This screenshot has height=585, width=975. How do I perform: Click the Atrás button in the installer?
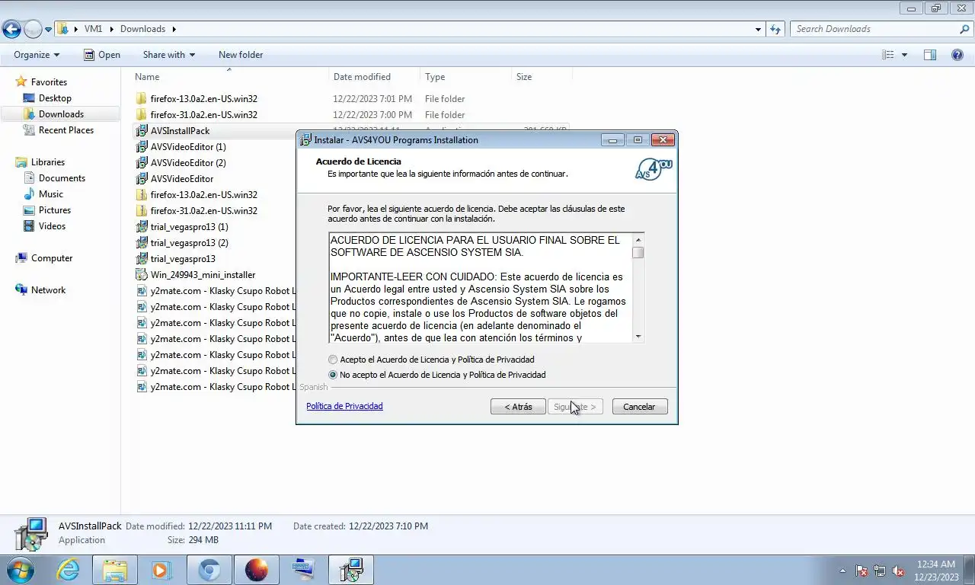click(x=518, y=407)
